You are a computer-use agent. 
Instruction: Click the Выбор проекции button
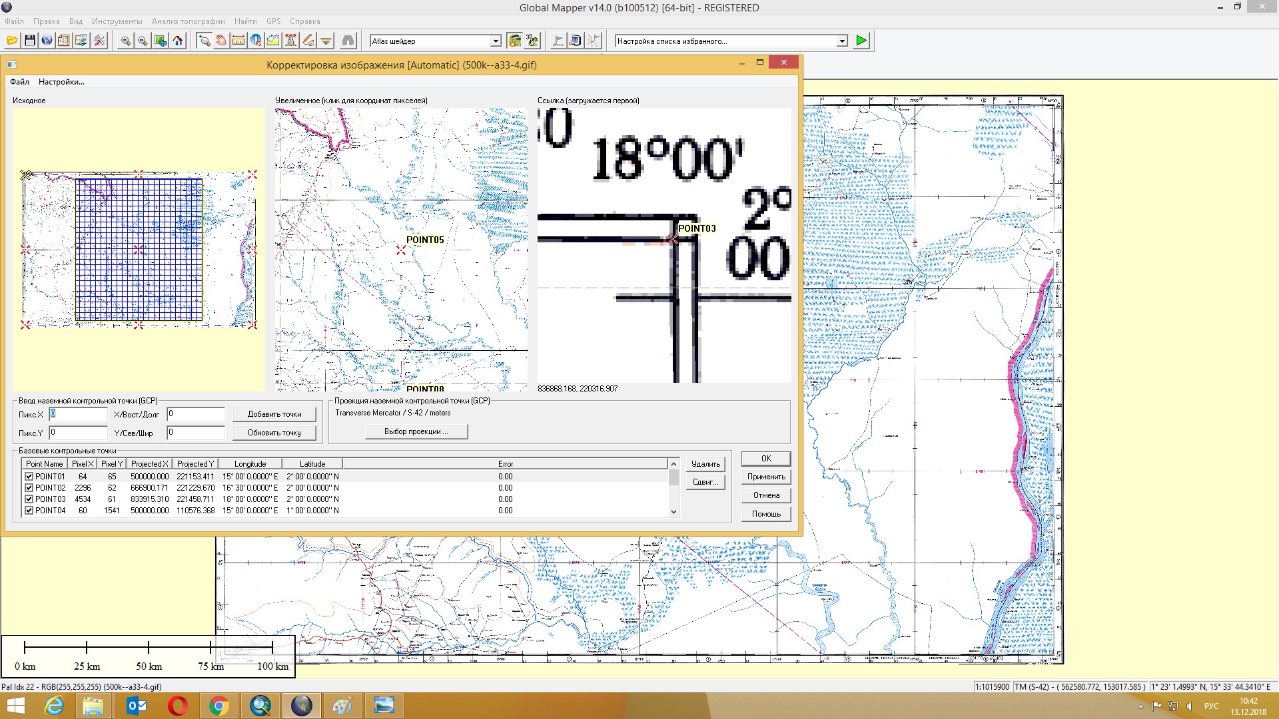coord(416,431)
